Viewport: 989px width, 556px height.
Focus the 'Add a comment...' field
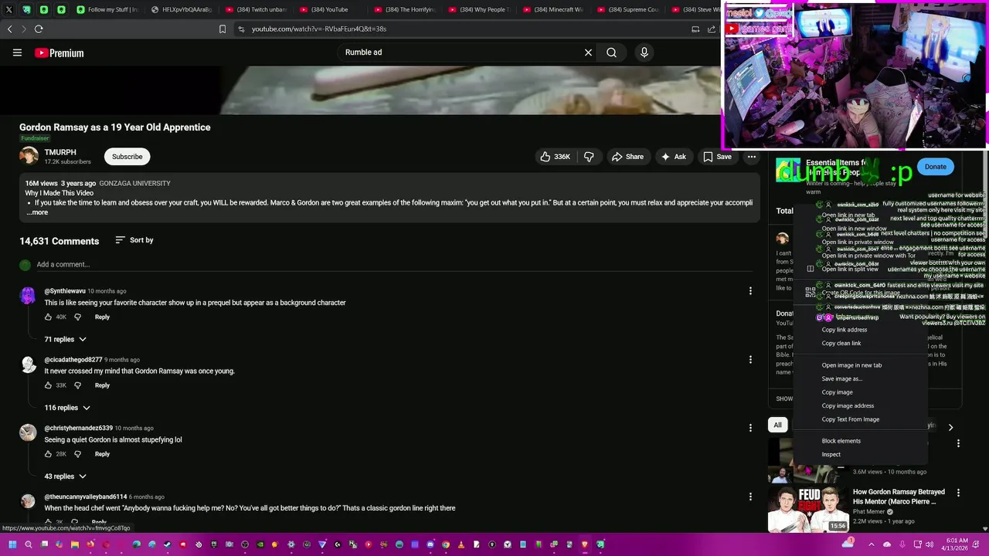point(394,264)
